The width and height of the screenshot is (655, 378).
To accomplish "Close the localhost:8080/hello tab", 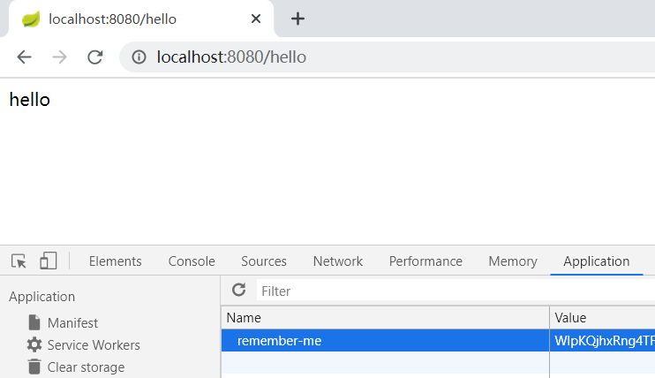I will (x=256, y=19).
